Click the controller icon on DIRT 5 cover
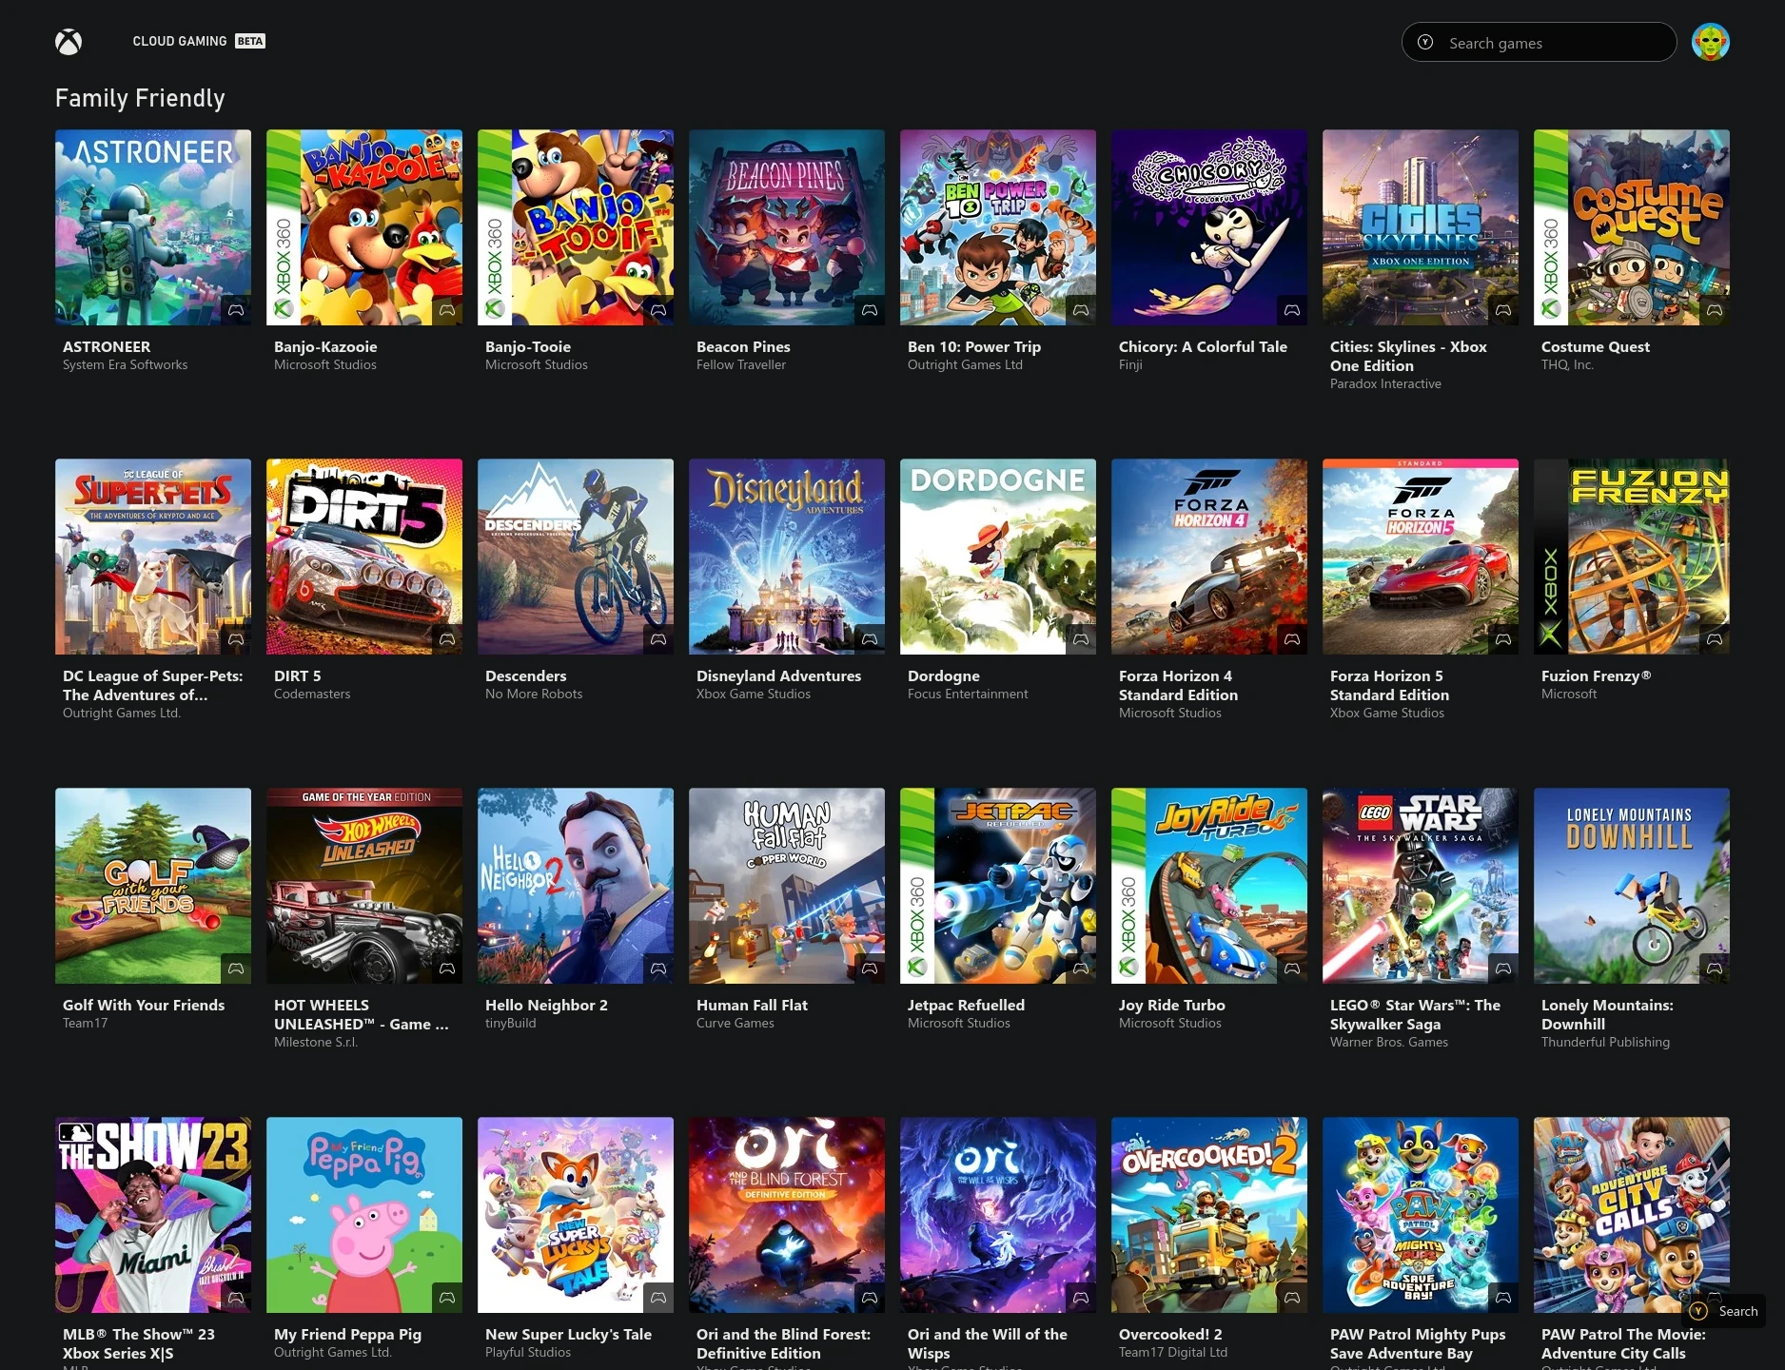Image resolution: width=1785 pixels, height=1370 pixels. 447,639
